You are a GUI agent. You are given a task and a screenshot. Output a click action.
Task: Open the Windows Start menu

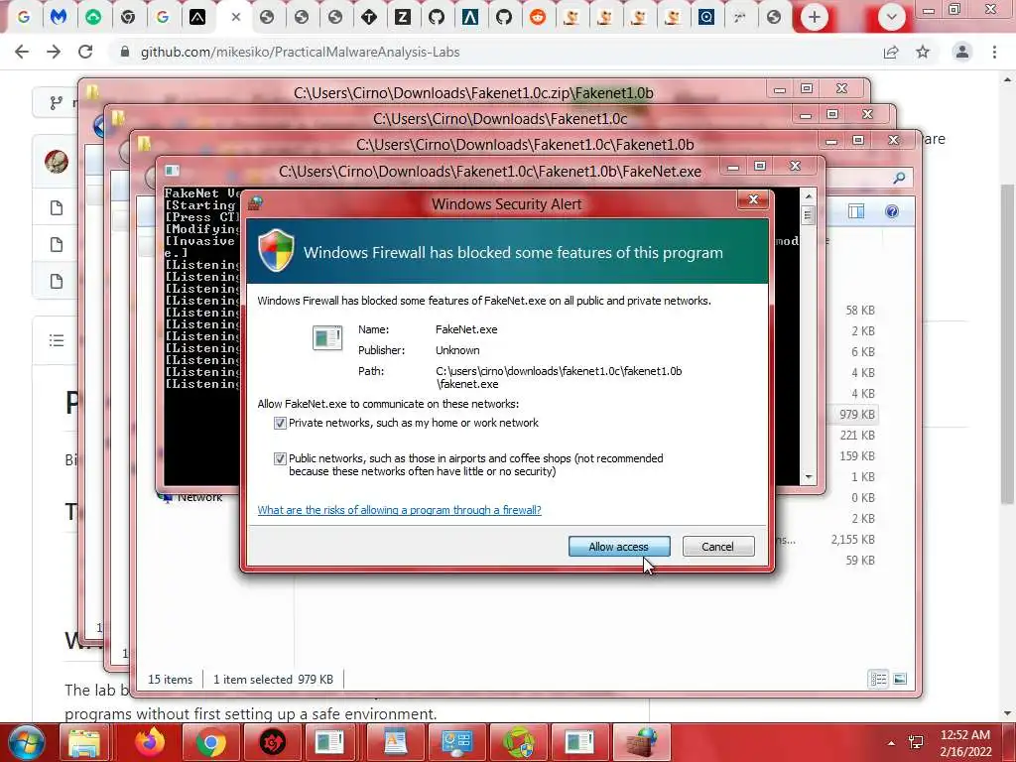pyautogui.click(x=27, y=742)
